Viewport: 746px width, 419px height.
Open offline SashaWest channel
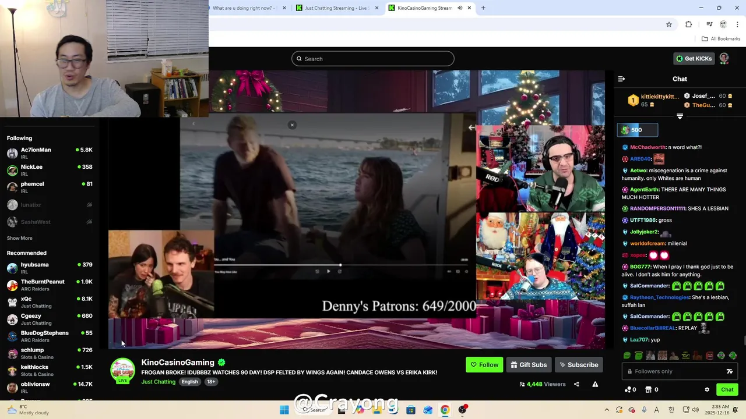coord(50,222)
